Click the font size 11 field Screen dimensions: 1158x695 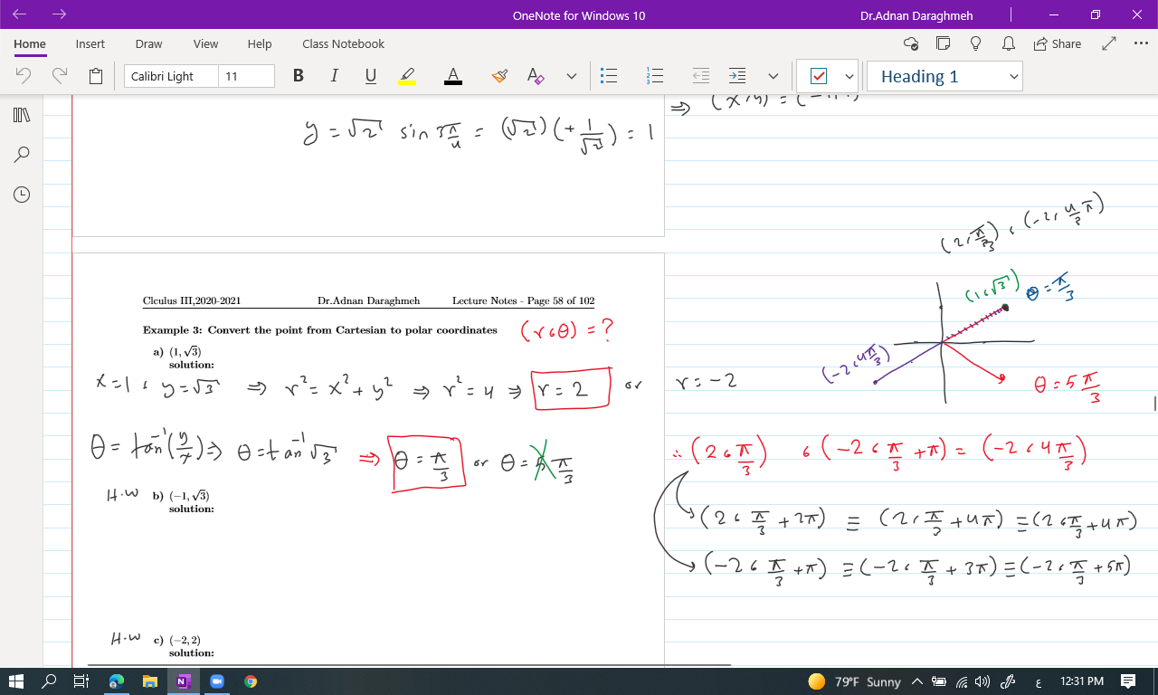247,76
